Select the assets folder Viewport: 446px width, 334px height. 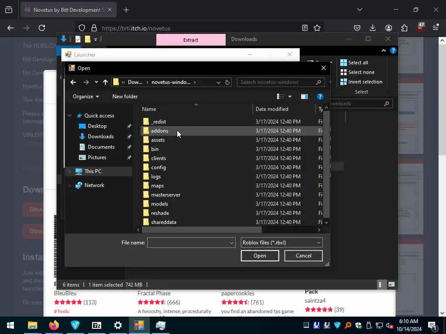coord(158,140)
